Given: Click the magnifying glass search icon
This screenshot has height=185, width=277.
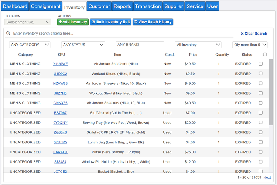Looking at the screenshot, I should [x=8, y=34].
